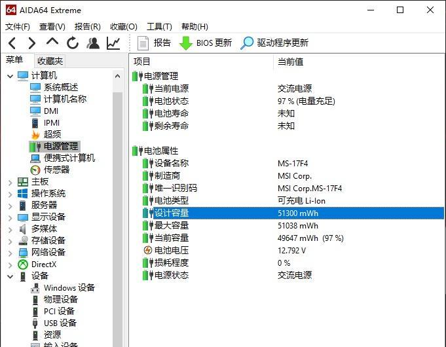Click the tree scrollbar up arrow
This screenshot has width=446, height=347.
pos(117,76)
